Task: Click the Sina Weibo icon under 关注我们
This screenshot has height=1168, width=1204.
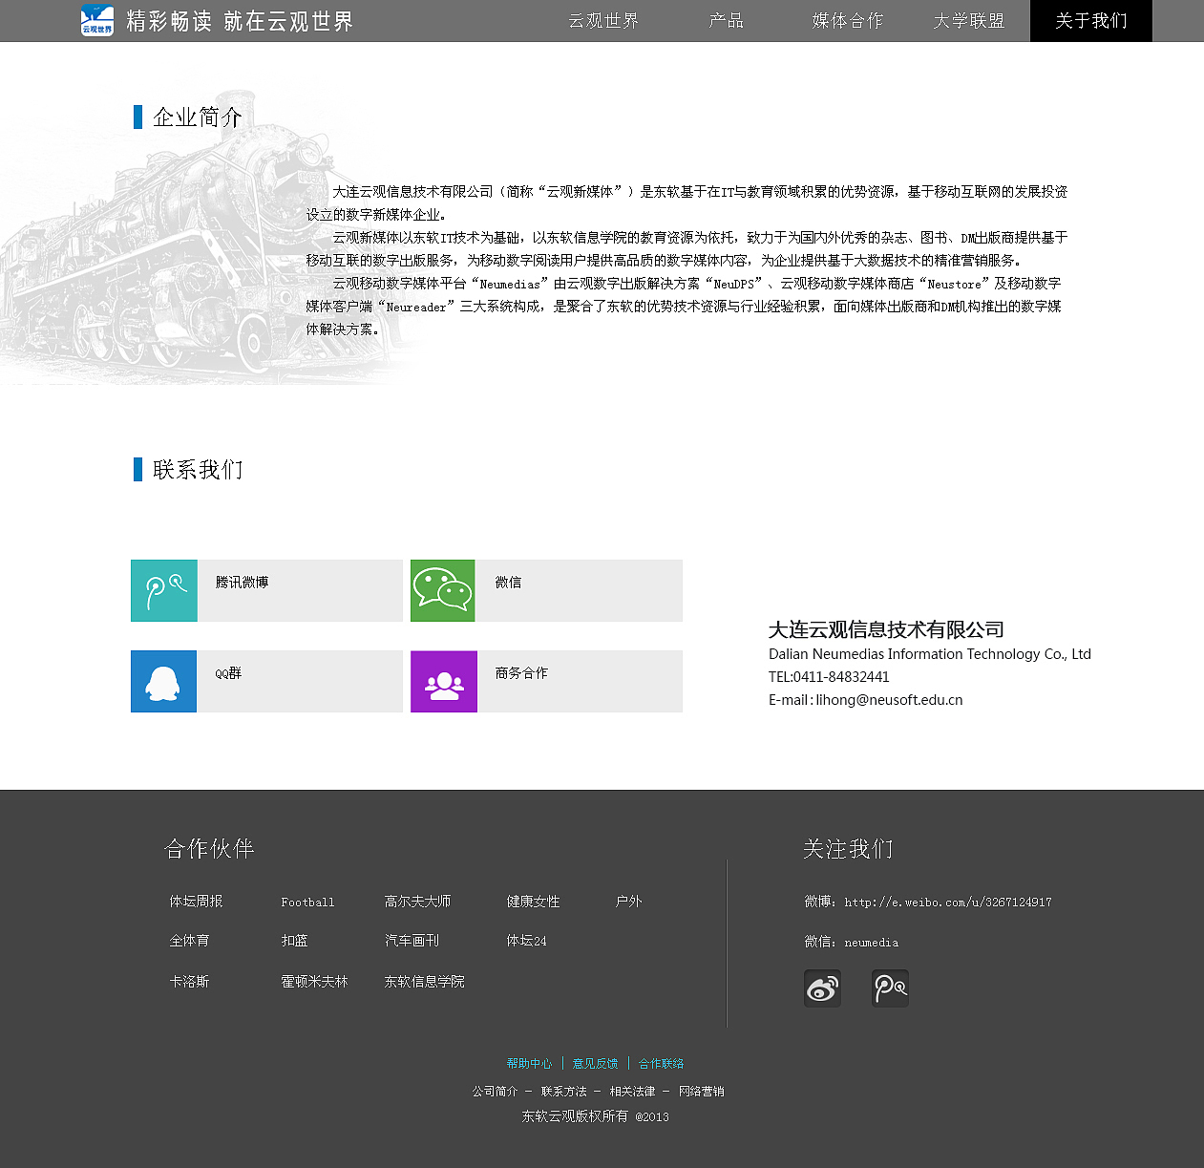Action: [x=822, y=988]
